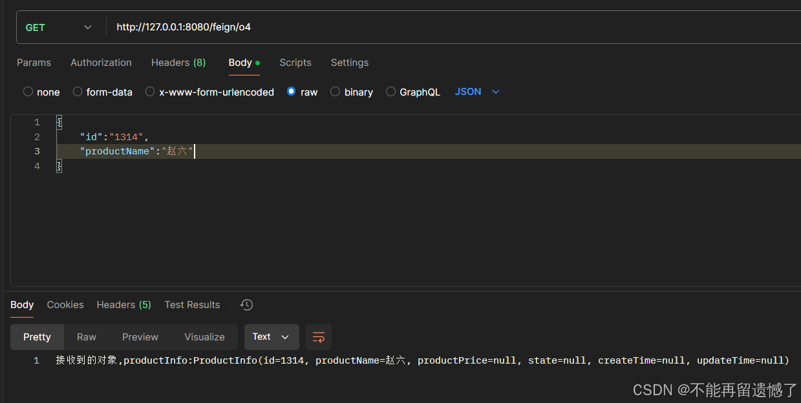
Task: Open the request history clock icon
Action: (246, 304)
